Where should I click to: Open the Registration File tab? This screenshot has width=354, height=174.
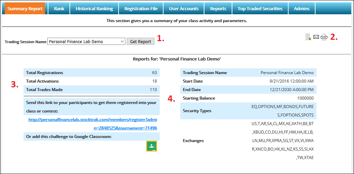tap(141, 9)
